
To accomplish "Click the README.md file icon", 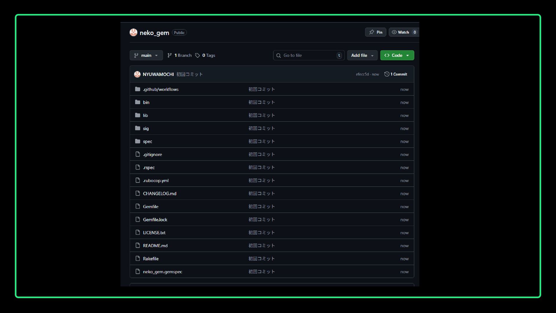I will click(x=138, y=246).
